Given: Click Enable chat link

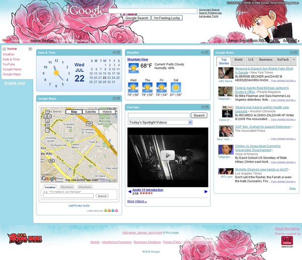Looking at the screenshot, I should click(15, 83).
